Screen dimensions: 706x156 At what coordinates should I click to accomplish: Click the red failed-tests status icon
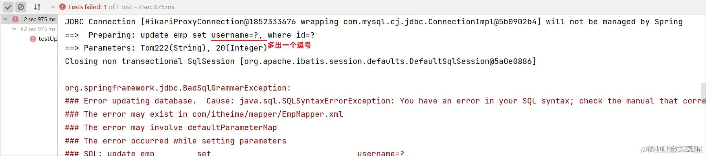pyautogui.click(x=63, y=7)
